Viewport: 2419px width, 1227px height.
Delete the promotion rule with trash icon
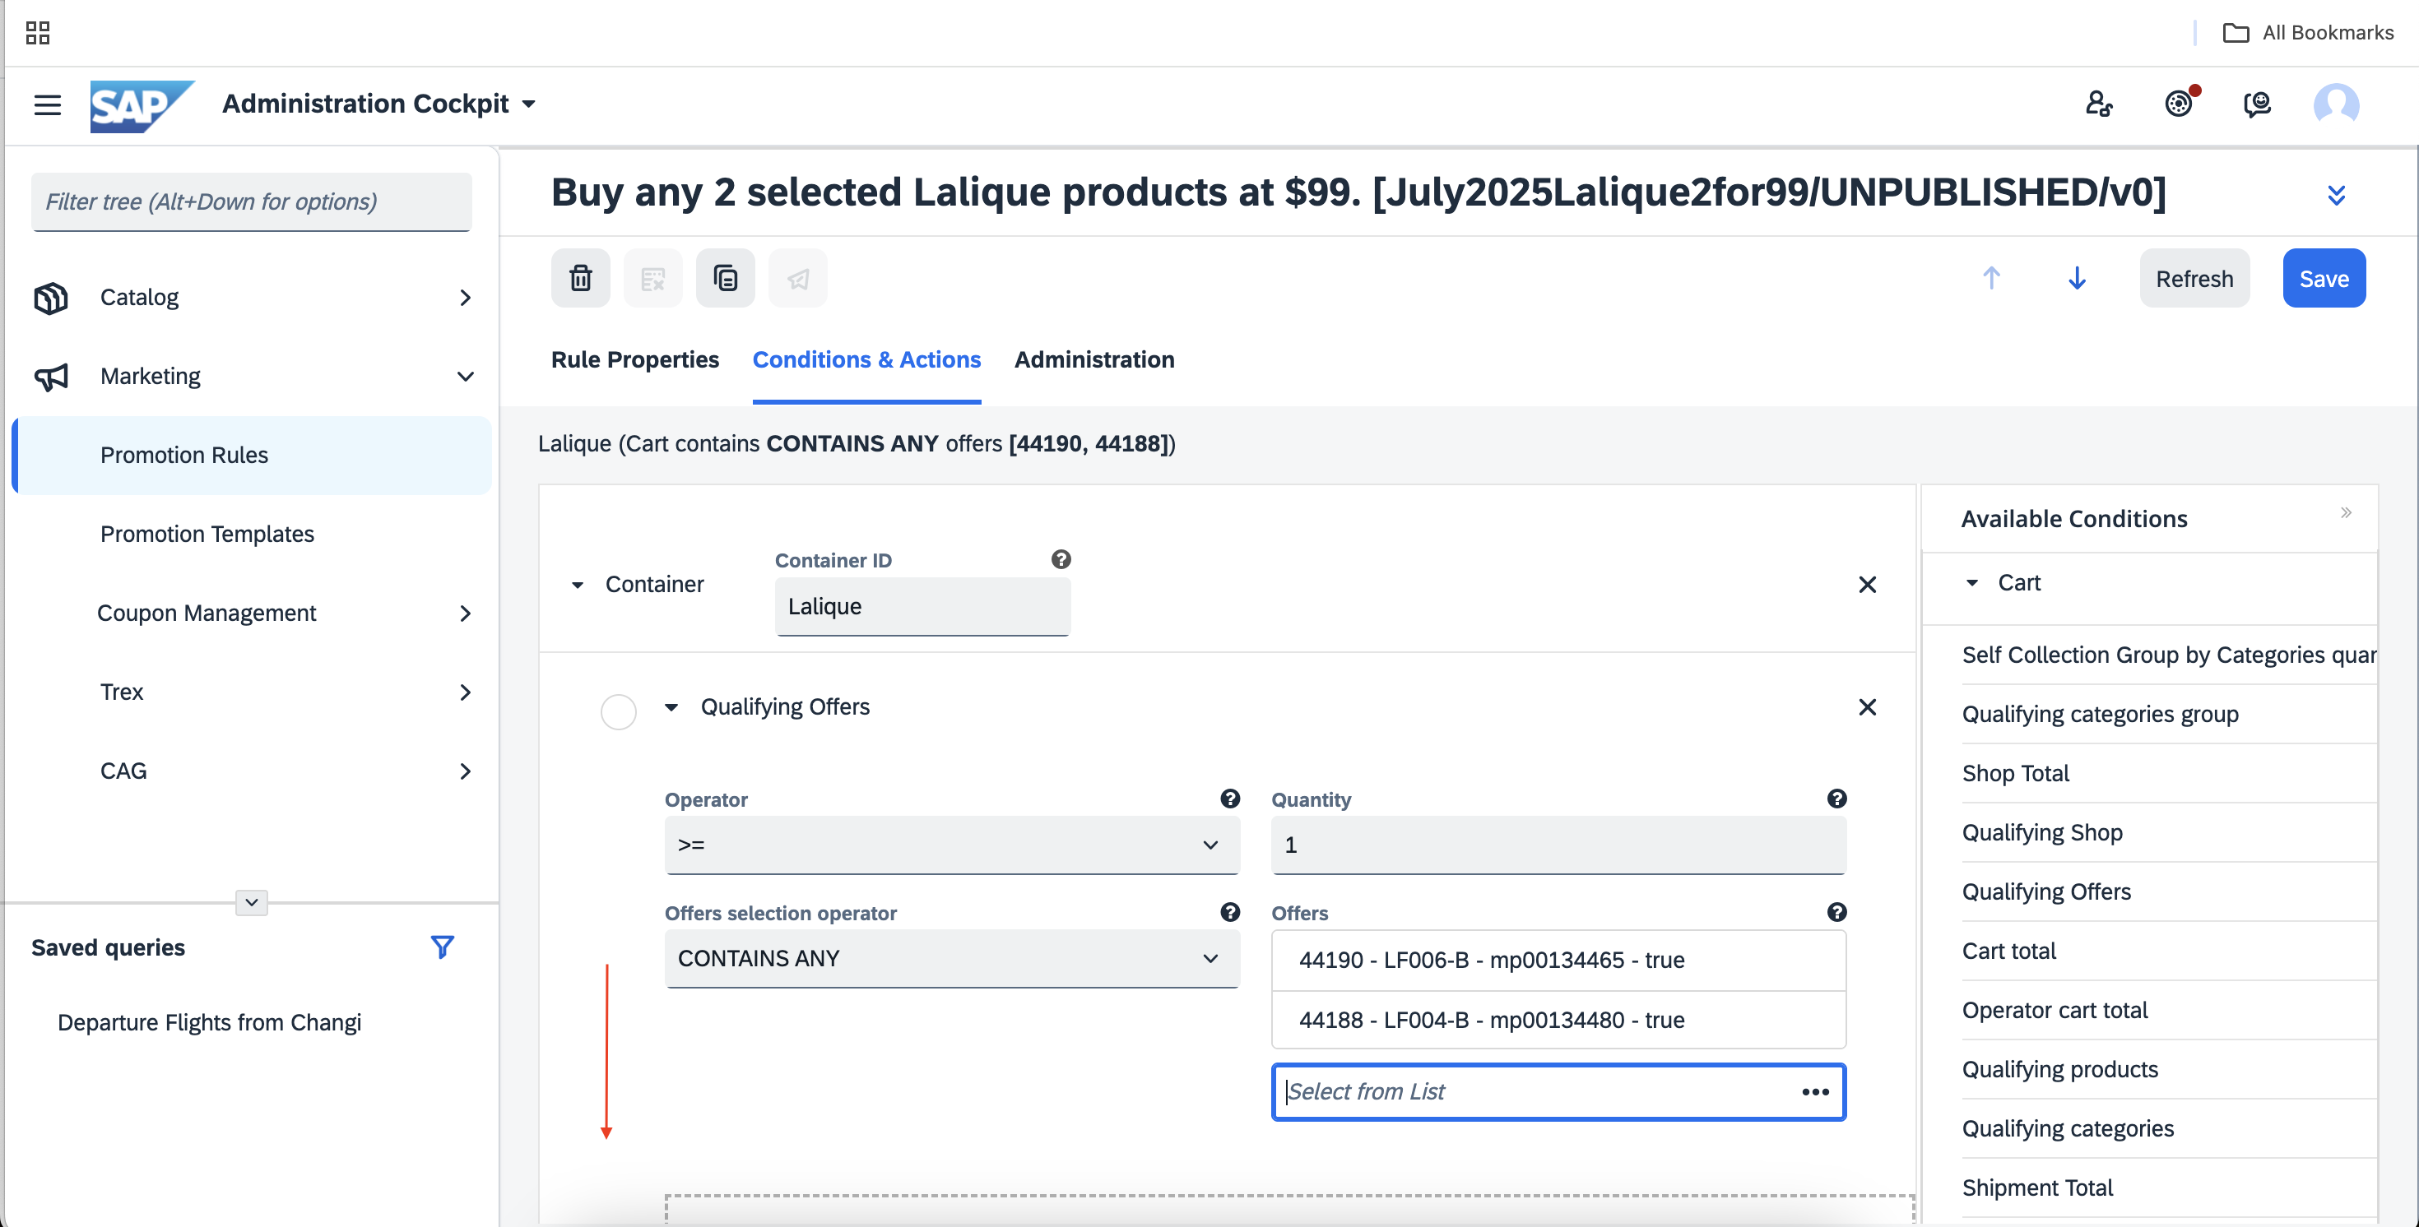click(580, 278)
